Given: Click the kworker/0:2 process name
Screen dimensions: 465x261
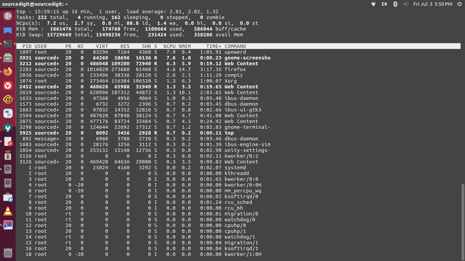Looking at the screenshot, I should 241,156.
